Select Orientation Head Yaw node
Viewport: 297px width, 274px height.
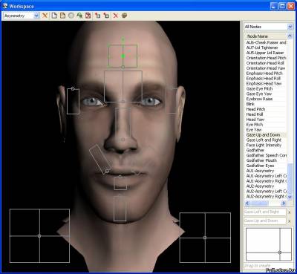[266, 68]
